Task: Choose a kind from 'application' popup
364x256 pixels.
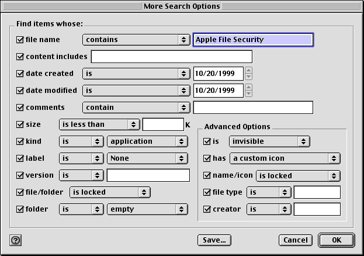Action: (x=147, y=141)
